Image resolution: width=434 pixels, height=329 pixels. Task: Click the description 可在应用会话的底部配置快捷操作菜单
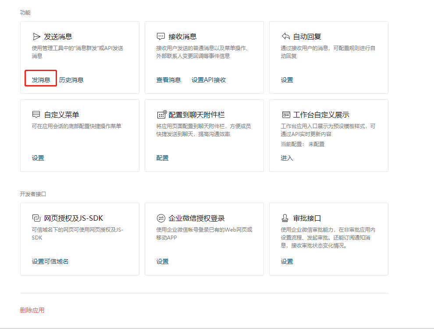(x=76, y=126)
